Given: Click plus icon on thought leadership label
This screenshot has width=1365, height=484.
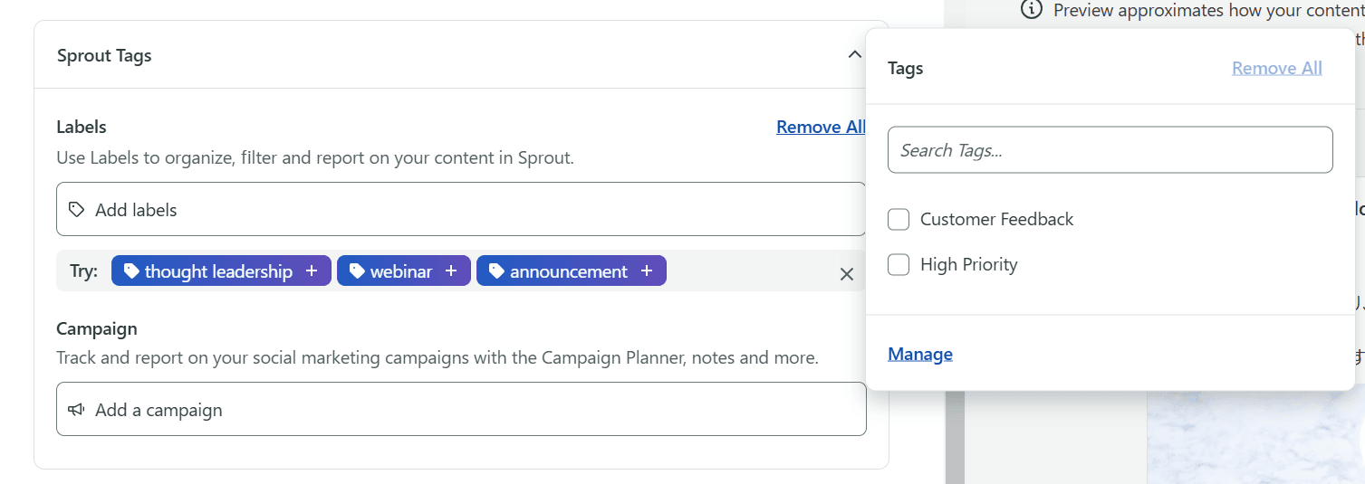Looking at the screenshot, I should (312, 271).
